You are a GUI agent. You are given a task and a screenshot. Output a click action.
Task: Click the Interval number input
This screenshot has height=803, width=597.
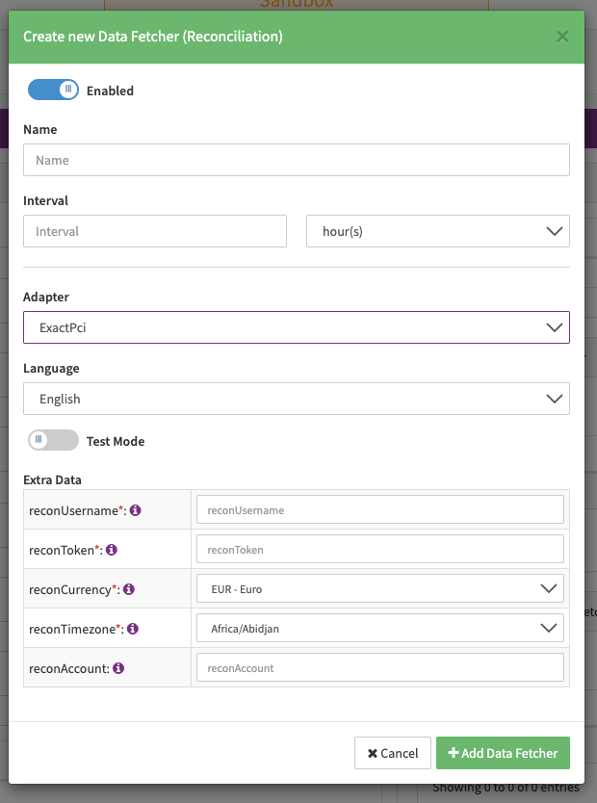click(x=155, y=231)
